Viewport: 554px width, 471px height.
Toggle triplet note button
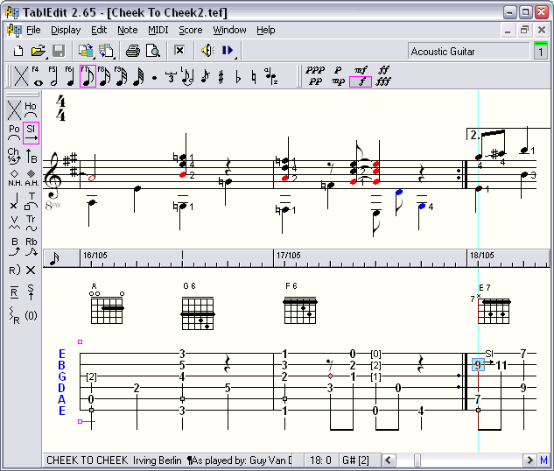171,77
